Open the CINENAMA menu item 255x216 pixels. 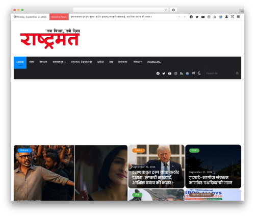[x=154, y=62]
